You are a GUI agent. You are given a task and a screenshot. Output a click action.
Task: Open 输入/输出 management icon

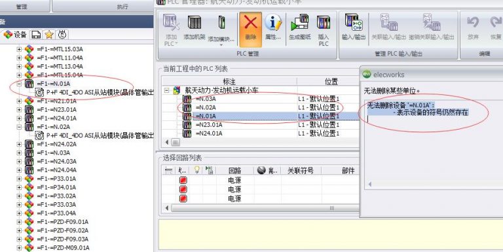[354, 27]
